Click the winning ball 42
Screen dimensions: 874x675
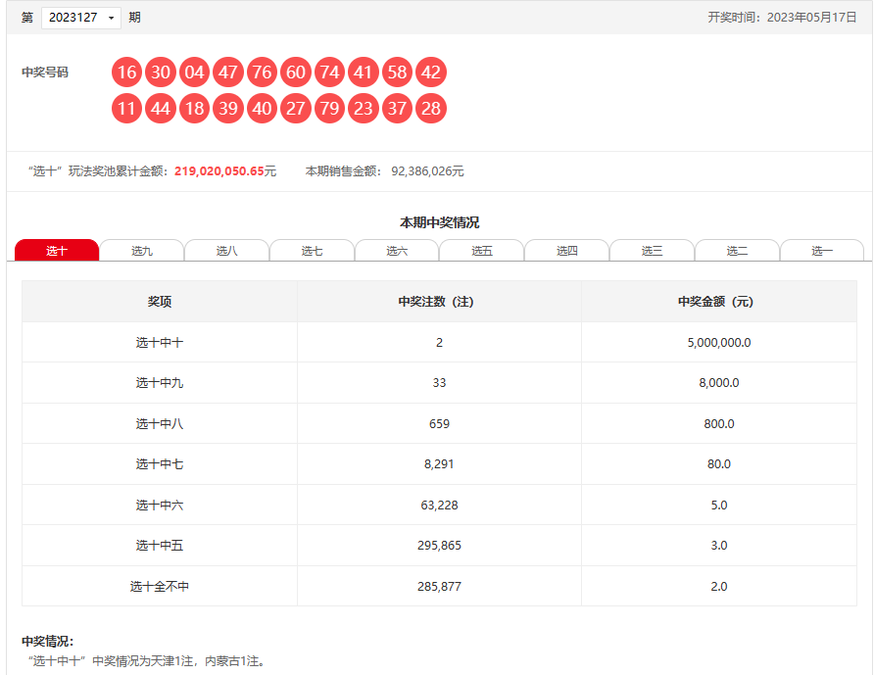pyautogui.click(x=430, y=72)
